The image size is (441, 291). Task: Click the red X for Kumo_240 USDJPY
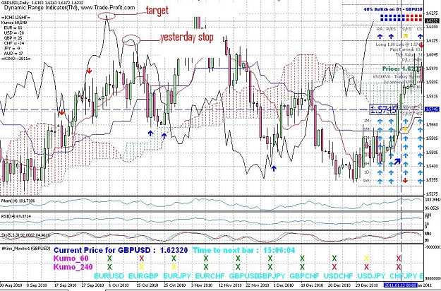(366, 267)
